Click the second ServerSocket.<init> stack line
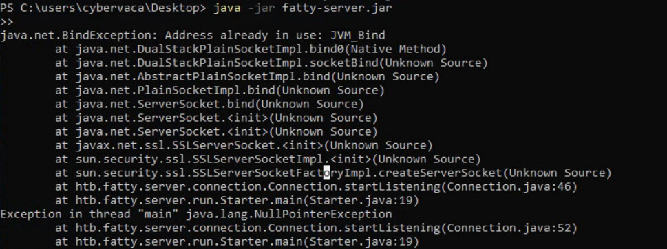This screenshot has width=667, height=249. [x=216, y=131]
